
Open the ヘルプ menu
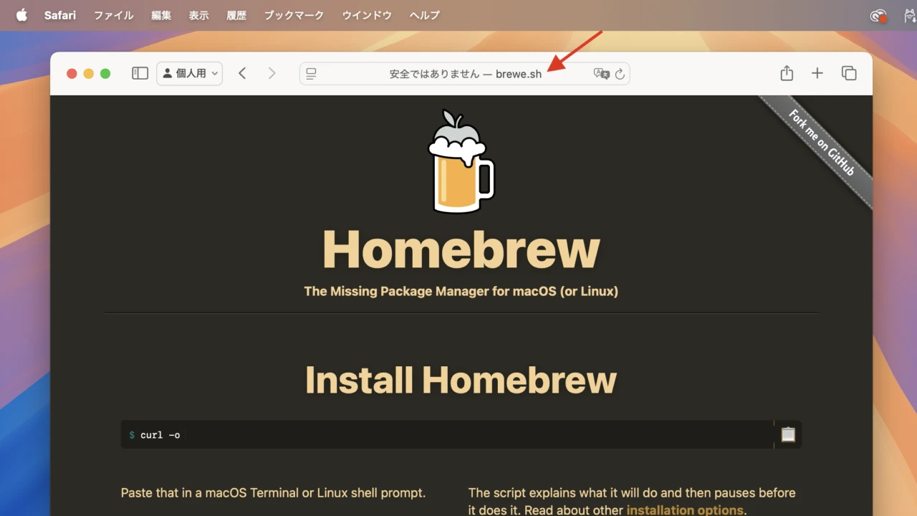[x=425, y=15]
